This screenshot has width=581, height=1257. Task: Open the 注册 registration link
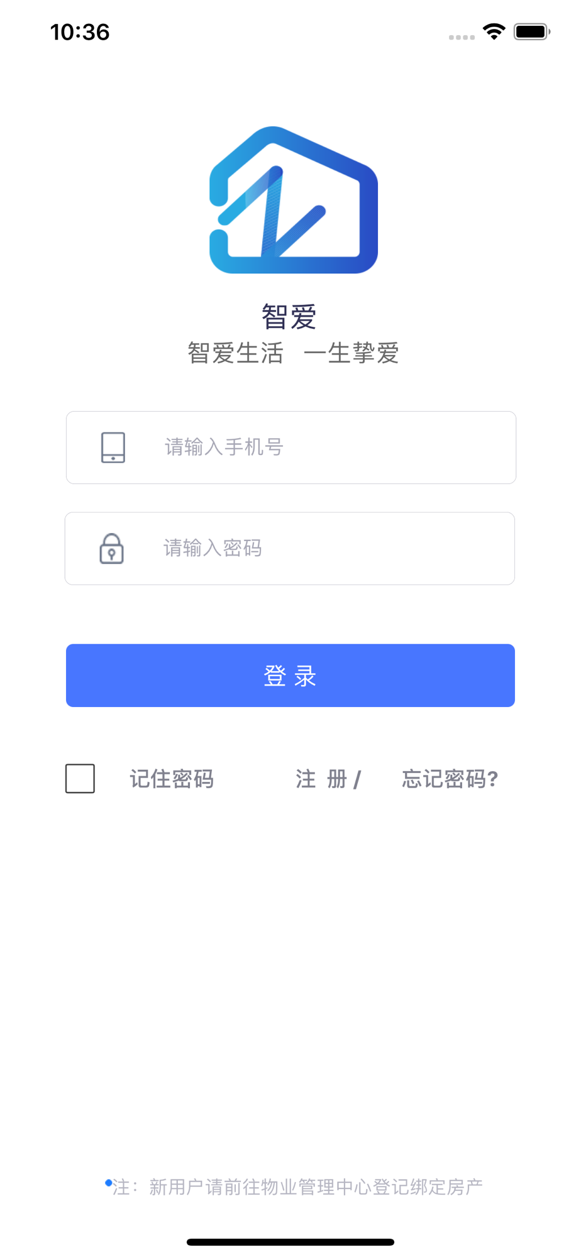[321, 779]
